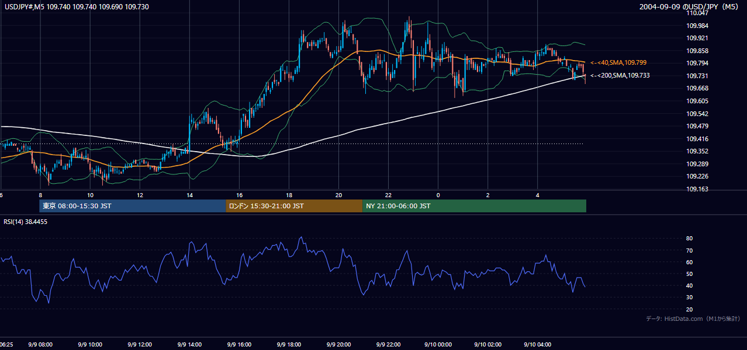Click the RSI(14) 38.4455 indicator label
747x350 pixels.
26,222
